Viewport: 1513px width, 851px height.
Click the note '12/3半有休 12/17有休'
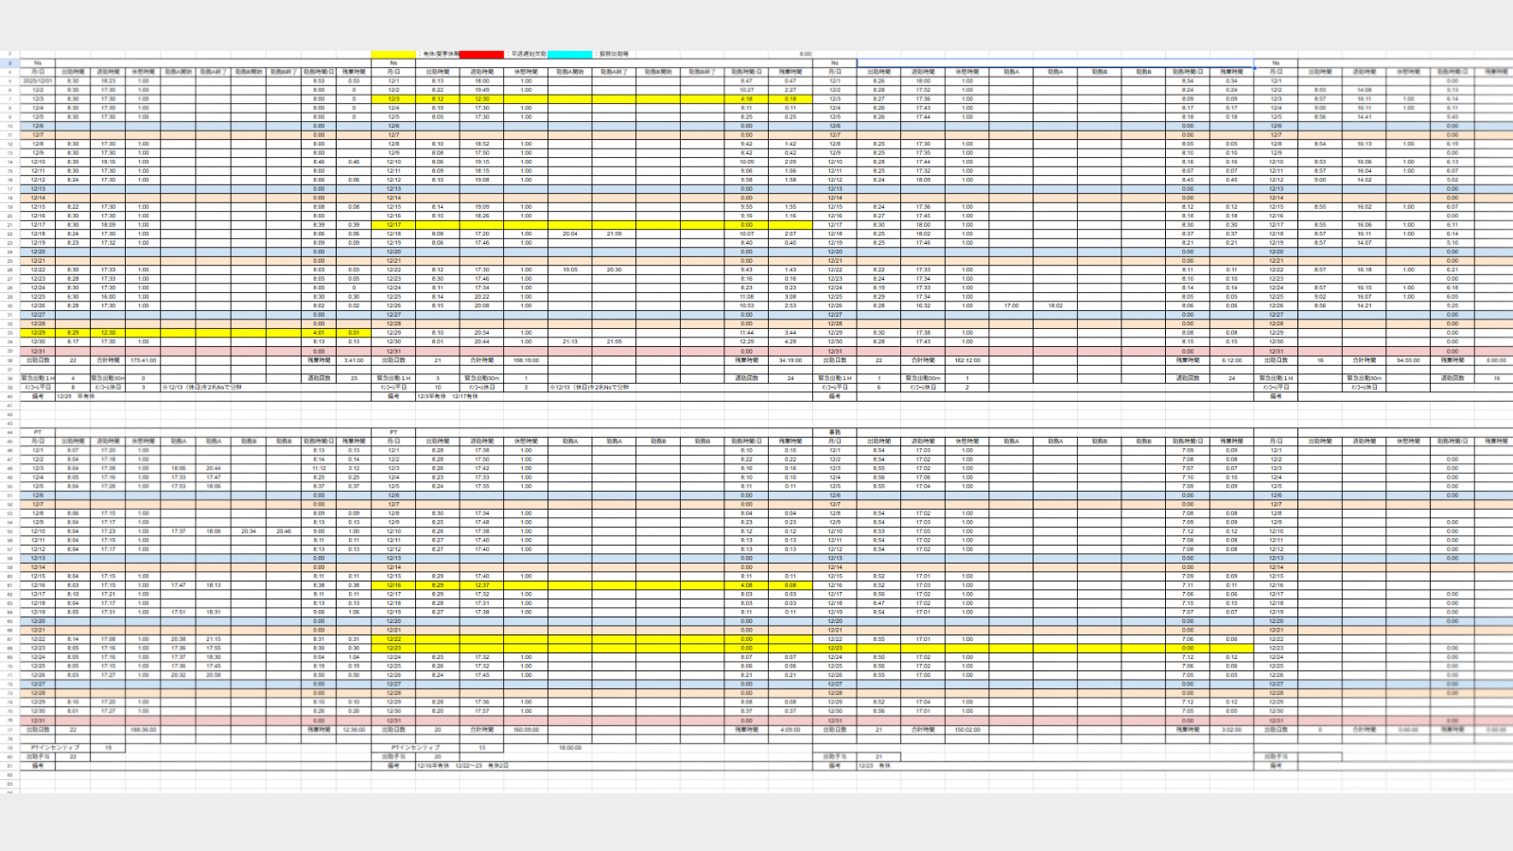tap(447, 396)
